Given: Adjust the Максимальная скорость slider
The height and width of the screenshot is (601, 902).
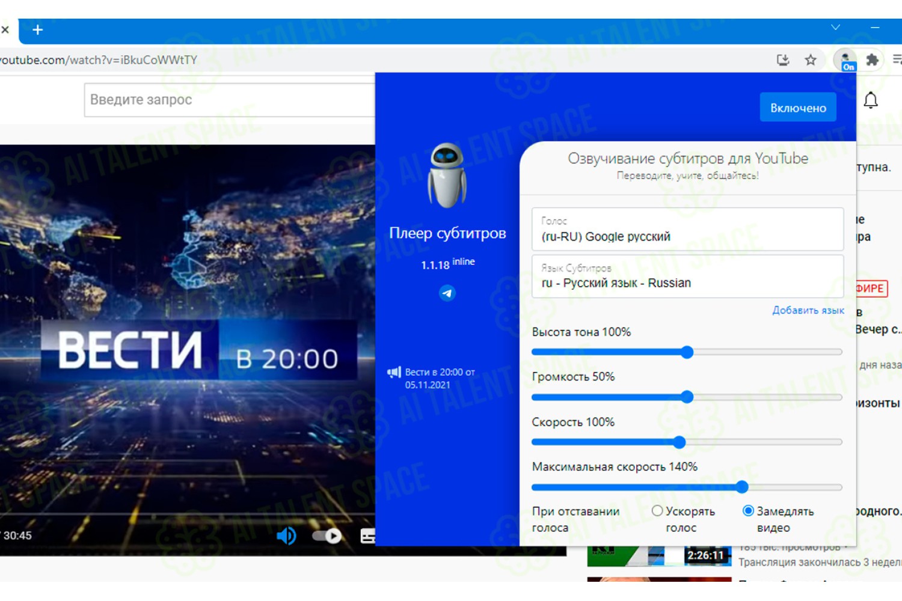Looking at the screenshot, I should coord(687,487).
